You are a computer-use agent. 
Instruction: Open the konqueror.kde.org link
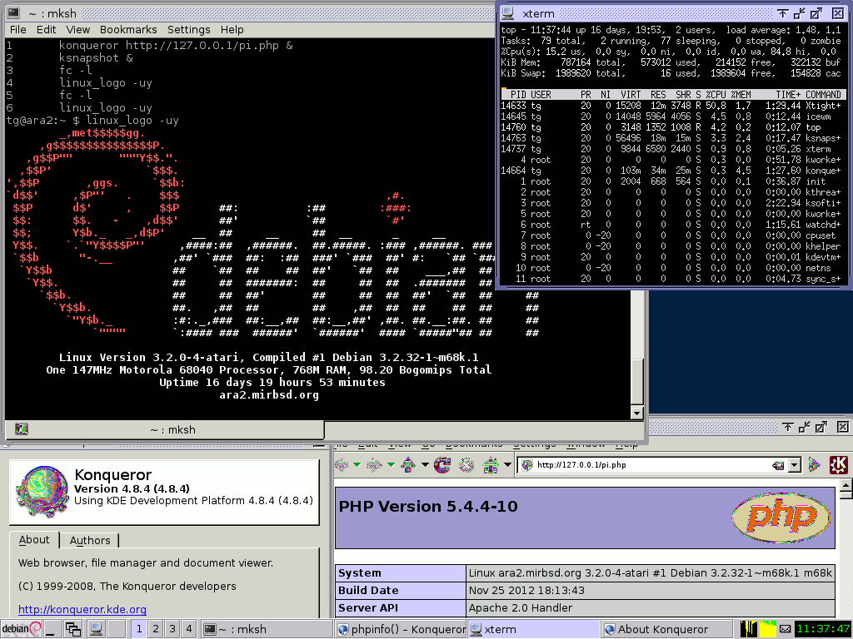pos(82,610)
